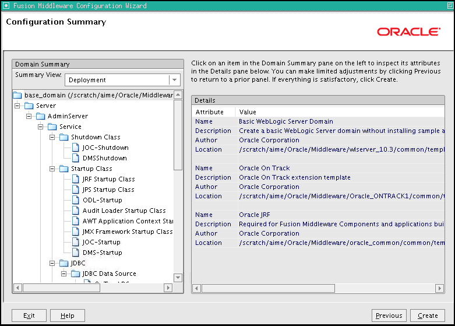Collapse the Server tree node
This screenshot has width=455, height=326.
click(x=17, y=106)
